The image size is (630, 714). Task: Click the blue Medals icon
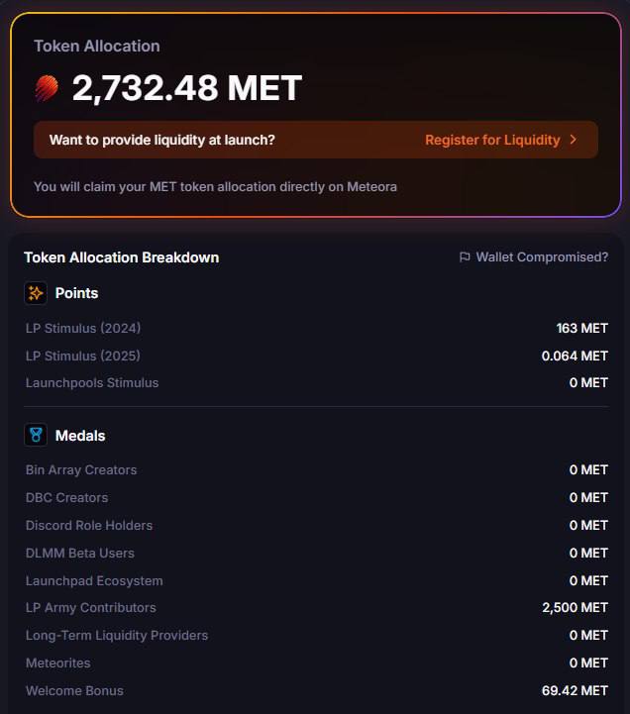pos(36,435)
